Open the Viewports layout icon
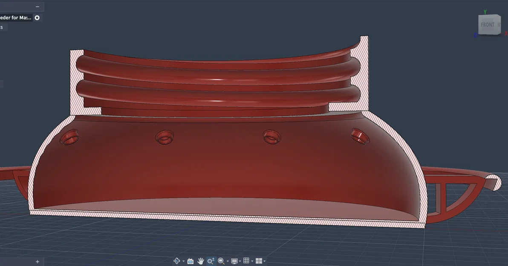 click(259, 261)
